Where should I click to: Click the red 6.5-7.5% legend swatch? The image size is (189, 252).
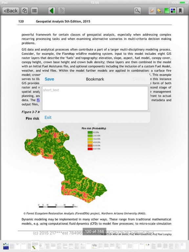[x=90, y=149]
